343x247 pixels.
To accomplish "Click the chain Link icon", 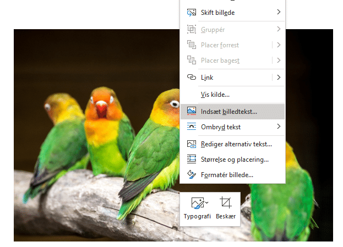I will tap(192, 78).
